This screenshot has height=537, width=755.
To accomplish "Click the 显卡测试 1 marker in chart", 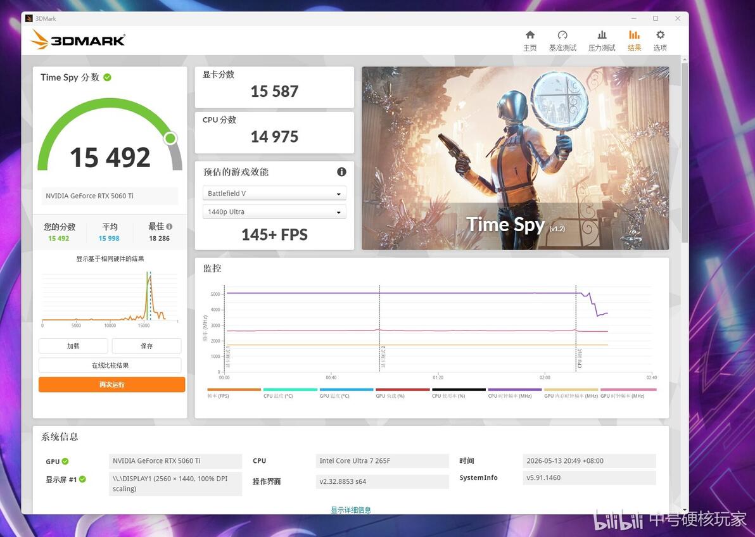I will [x=228, y=357].
